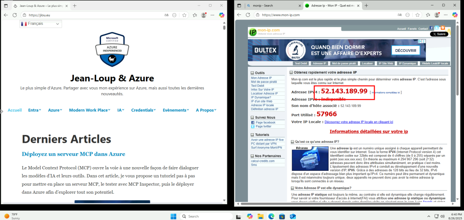Click the Facebook icon on mon-ip header

[x=431, y=28]
